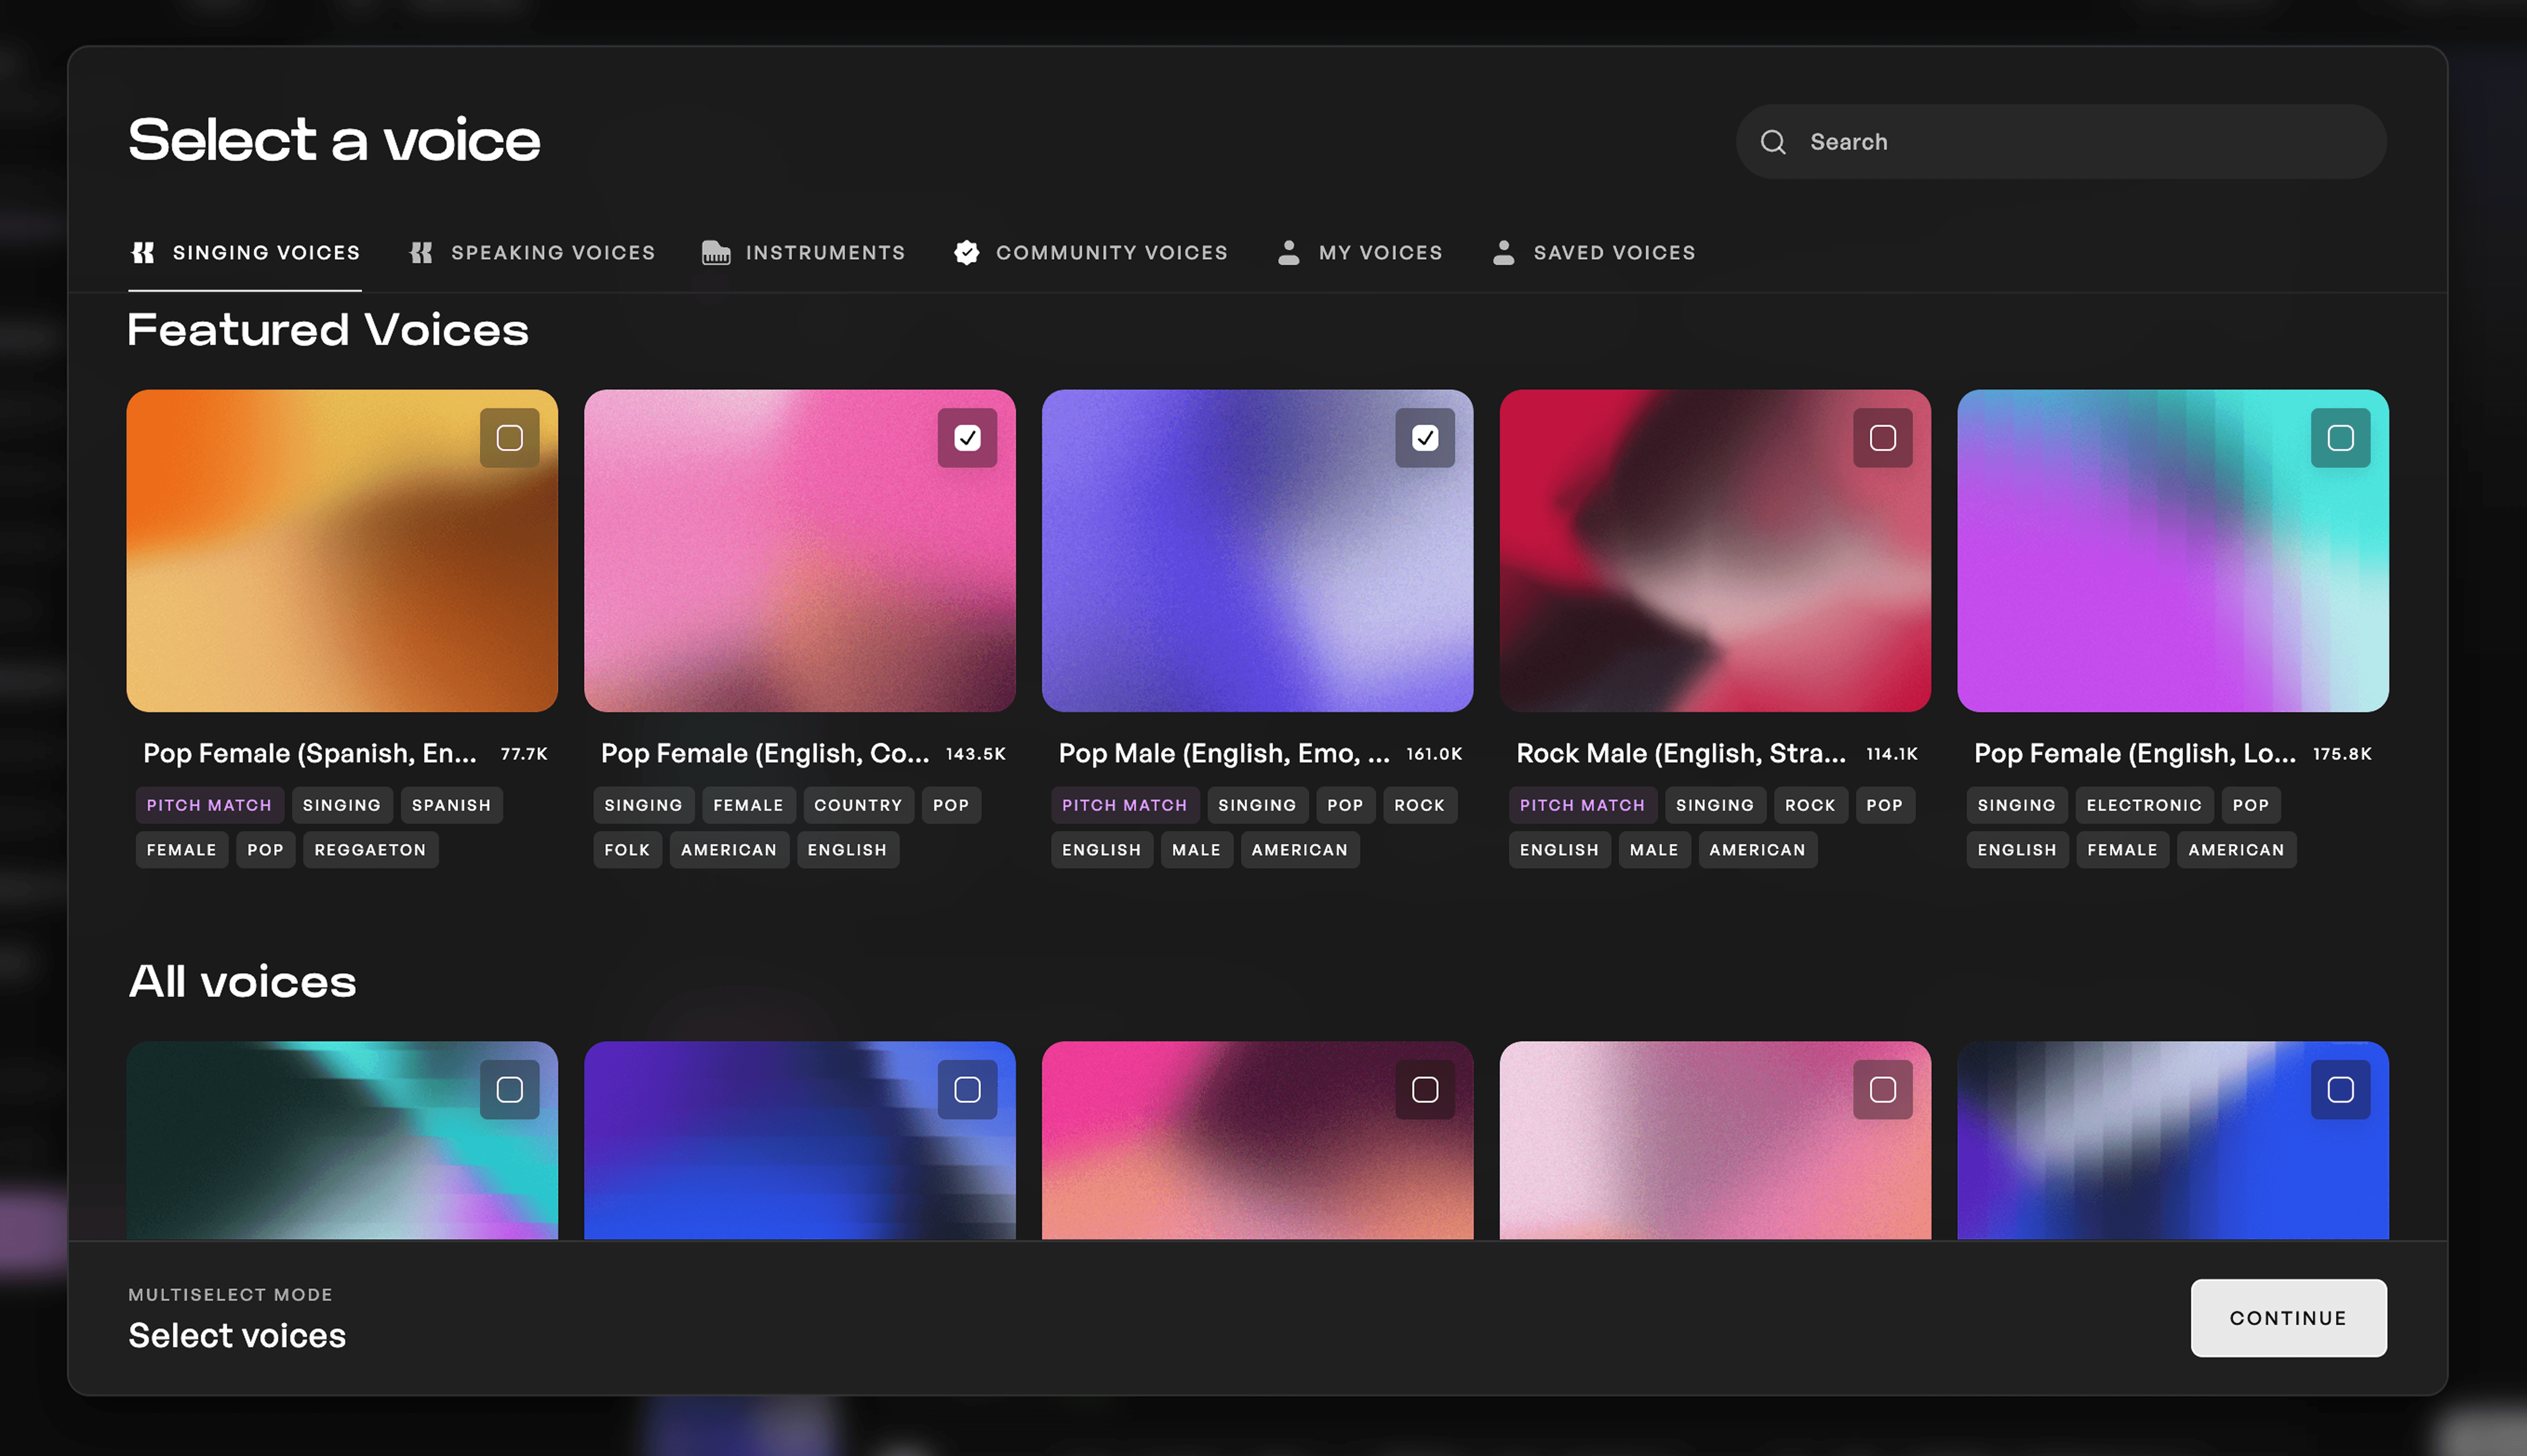Click the magnifying glass search icon
2527x1456 pixels.
click(1773, 142)
